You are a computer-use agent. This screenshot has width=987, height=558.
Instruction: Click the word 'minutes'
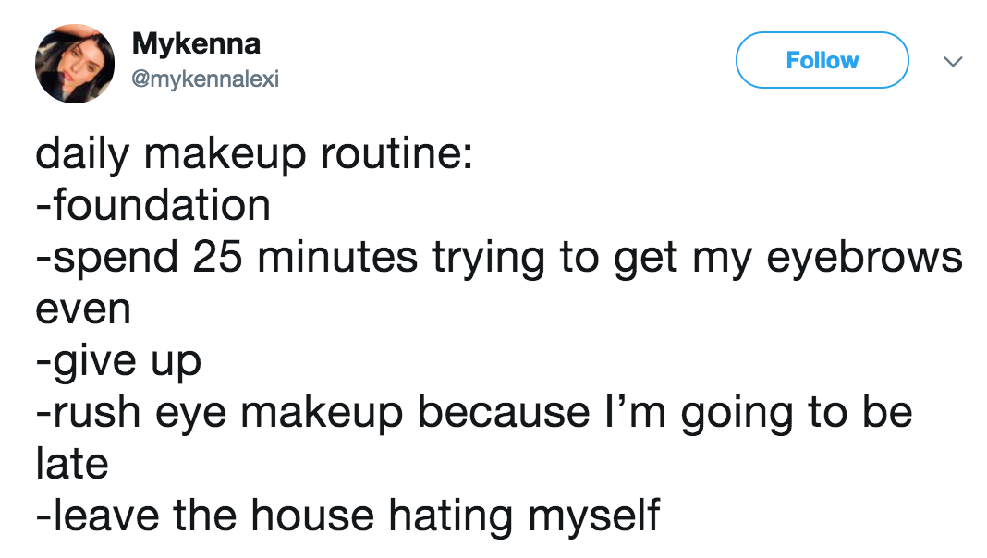337,258
